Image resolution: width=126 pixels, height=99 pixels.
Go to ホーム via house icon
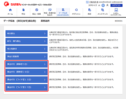(10, 10)
